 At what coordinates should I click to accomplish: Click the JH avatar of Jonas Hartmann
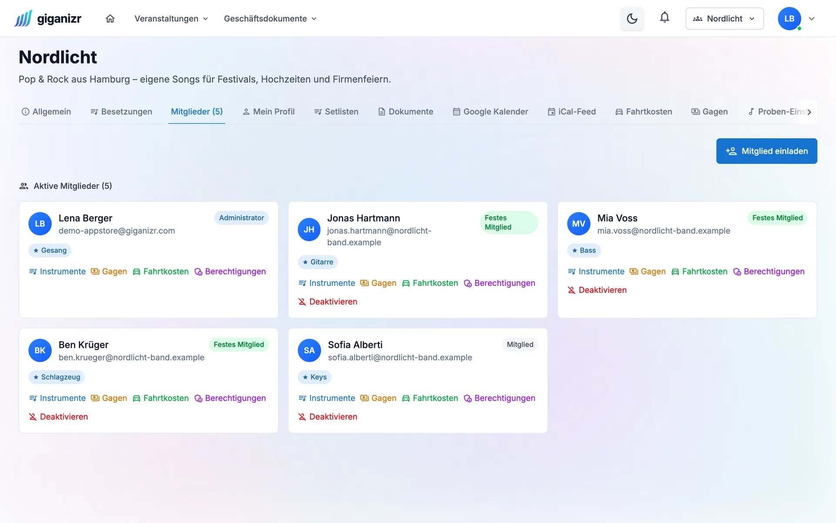(309, 230)
